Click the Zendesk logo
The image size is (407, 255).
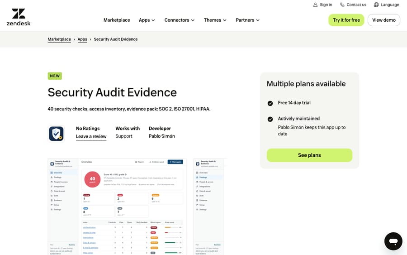point(19,17)
